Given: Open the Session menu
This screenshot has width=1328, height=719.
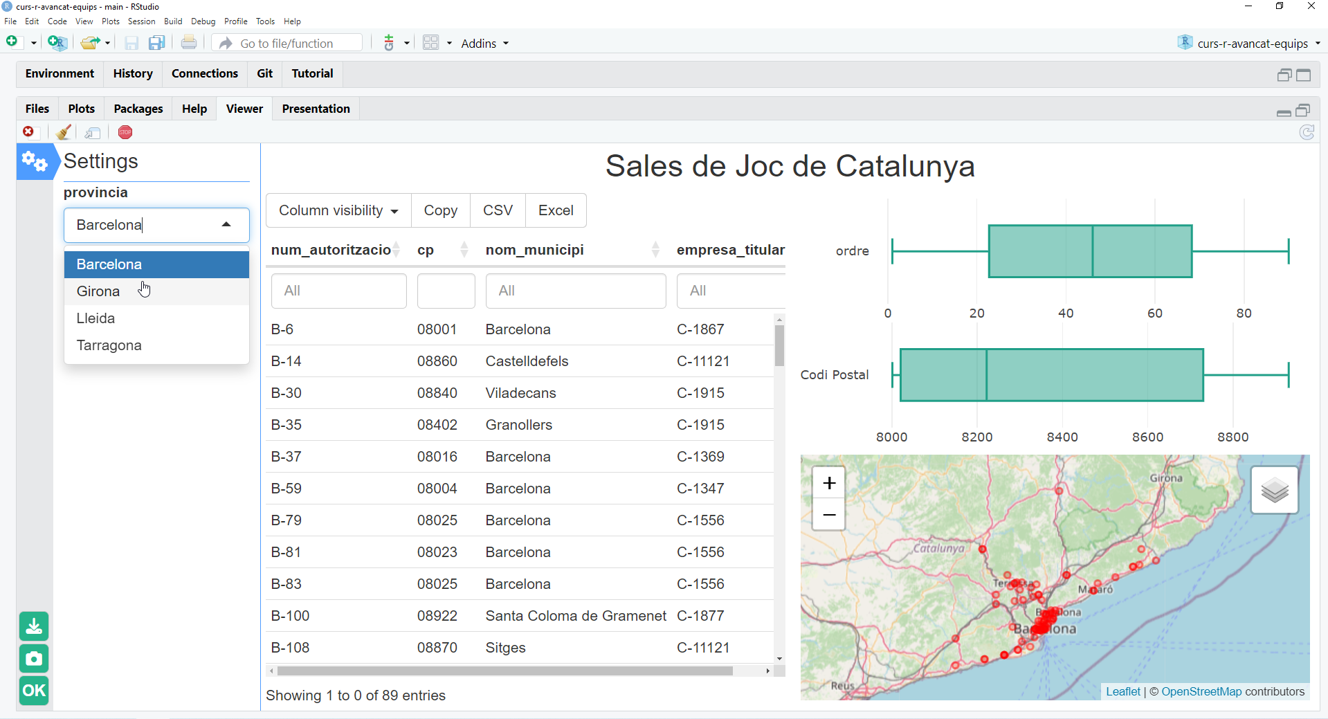Looking at the screenshot, I should (141, 21).
